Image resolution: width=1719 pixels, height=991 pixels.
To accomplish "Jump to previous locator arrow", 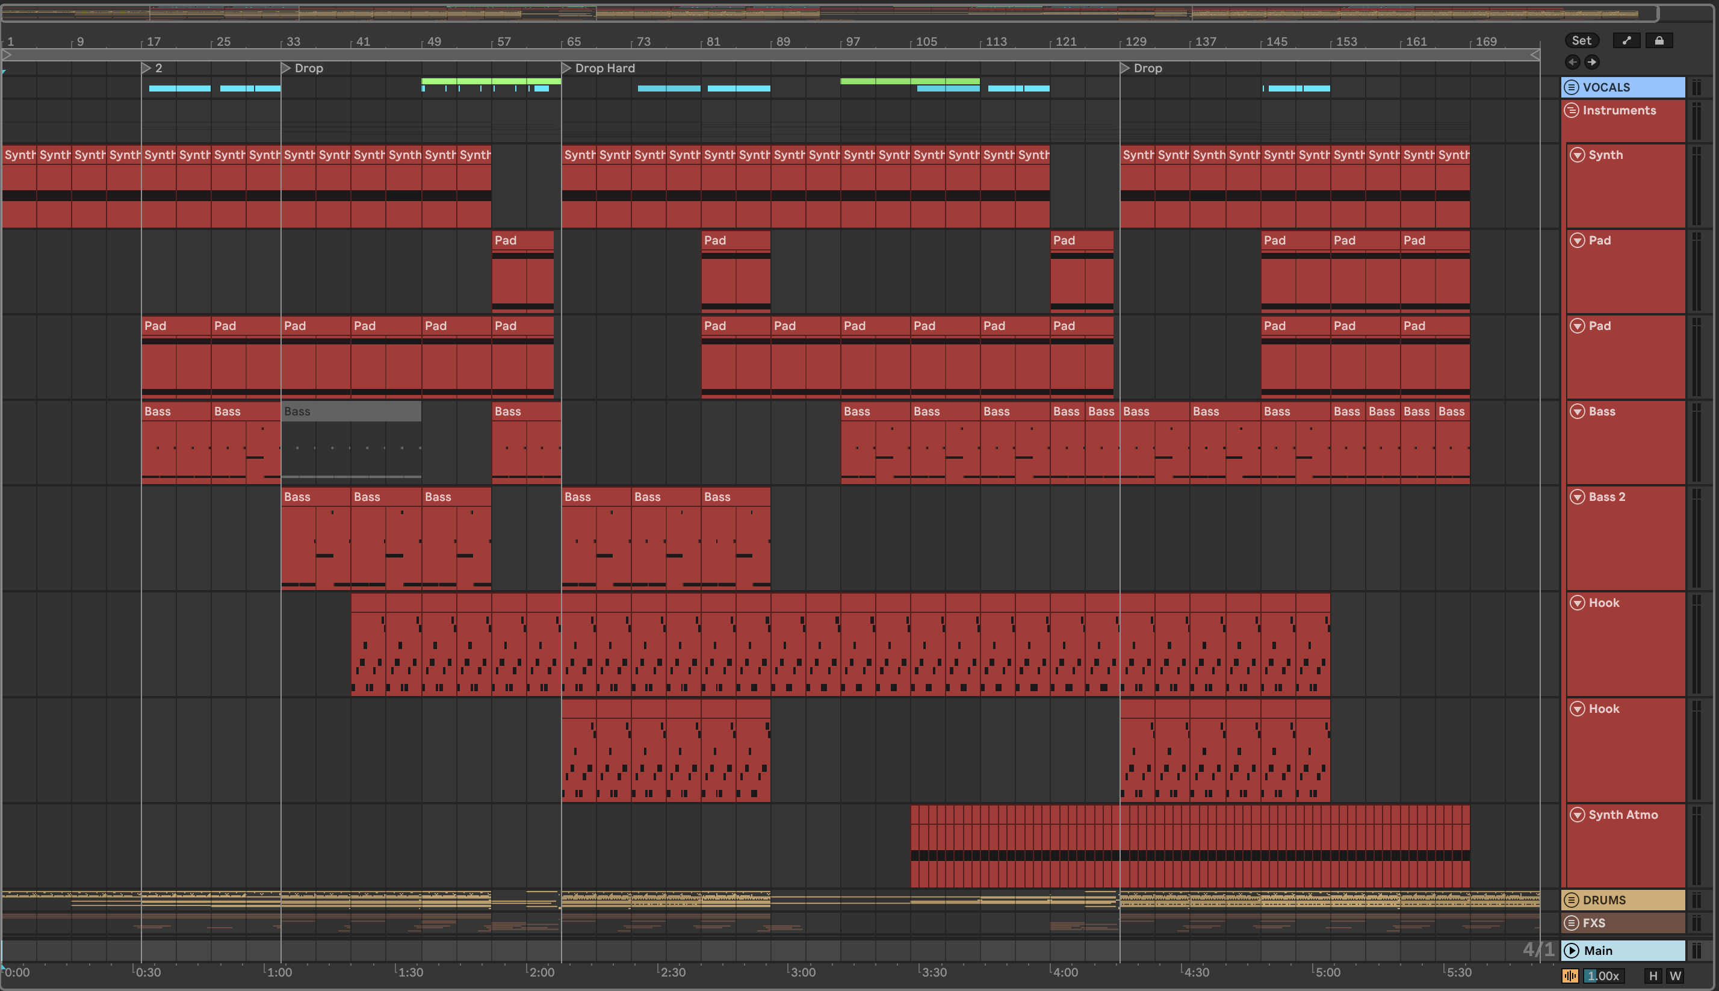I will 1573,63.
